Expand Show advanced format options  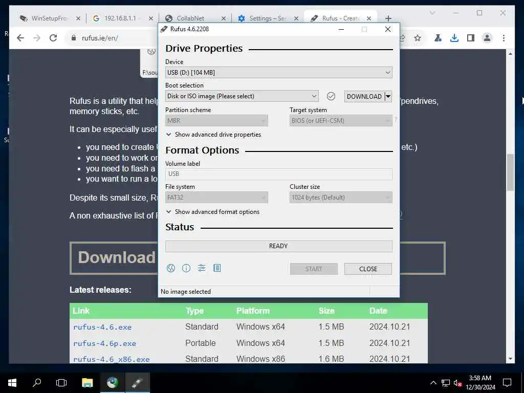click(213, 212)
